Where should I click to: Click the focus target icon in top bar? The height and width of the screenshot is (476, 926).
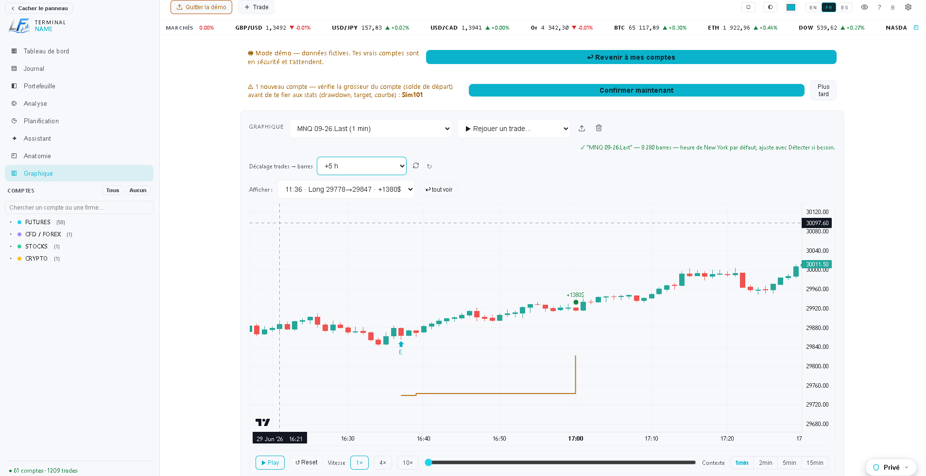748,7
